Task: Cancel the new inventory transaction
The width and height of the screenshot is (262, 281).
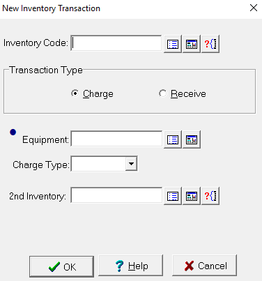Action: (x=204, y=266)
